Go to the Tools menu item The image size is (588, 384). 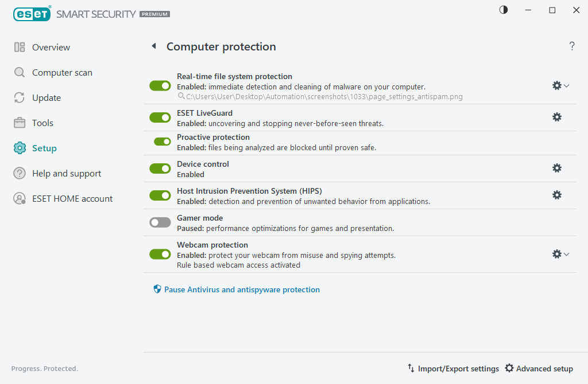tap(42, 123)
